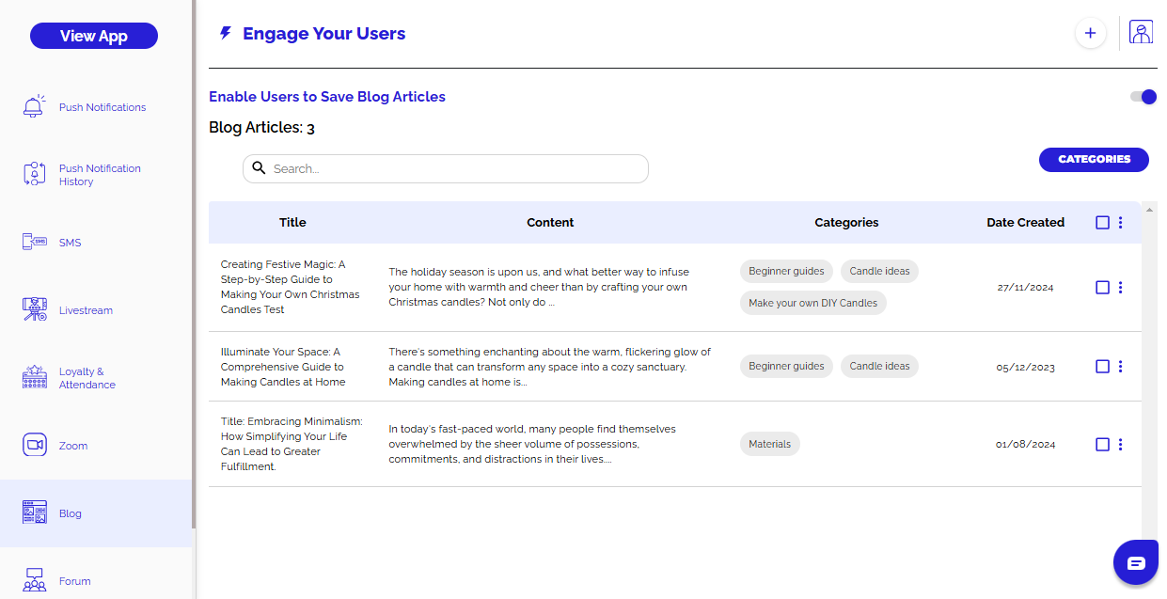Image resolution: width=1167 pixels, height=599 pixels.
Task: Click the plus icon to add article
Action: 1090,33
